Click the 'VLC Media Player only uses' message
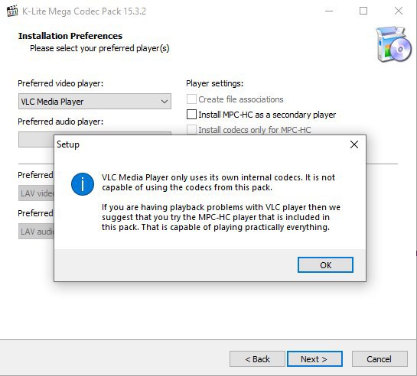 coord(218,183)
